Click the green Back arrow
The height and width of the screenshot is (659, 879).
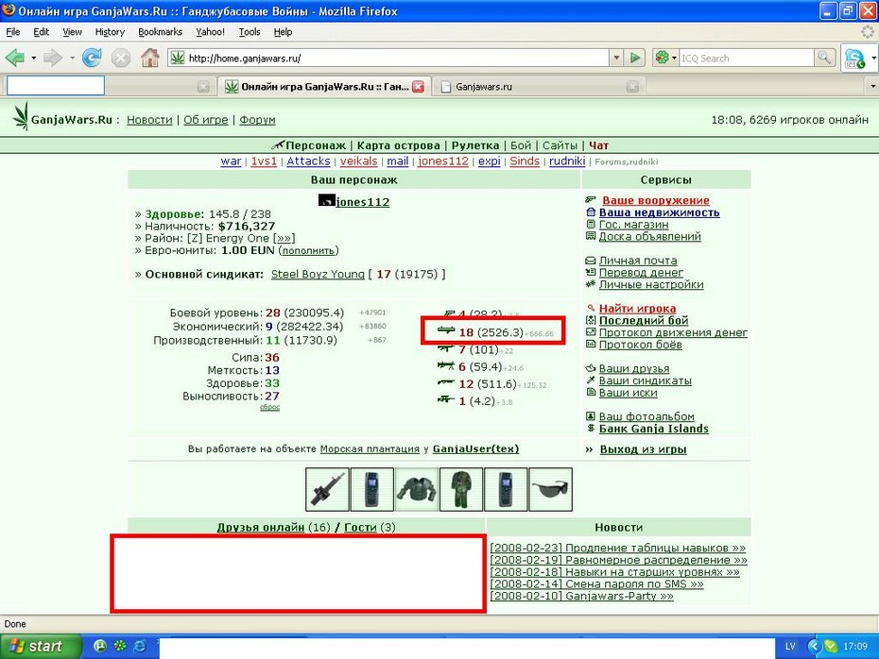(15, 58)
